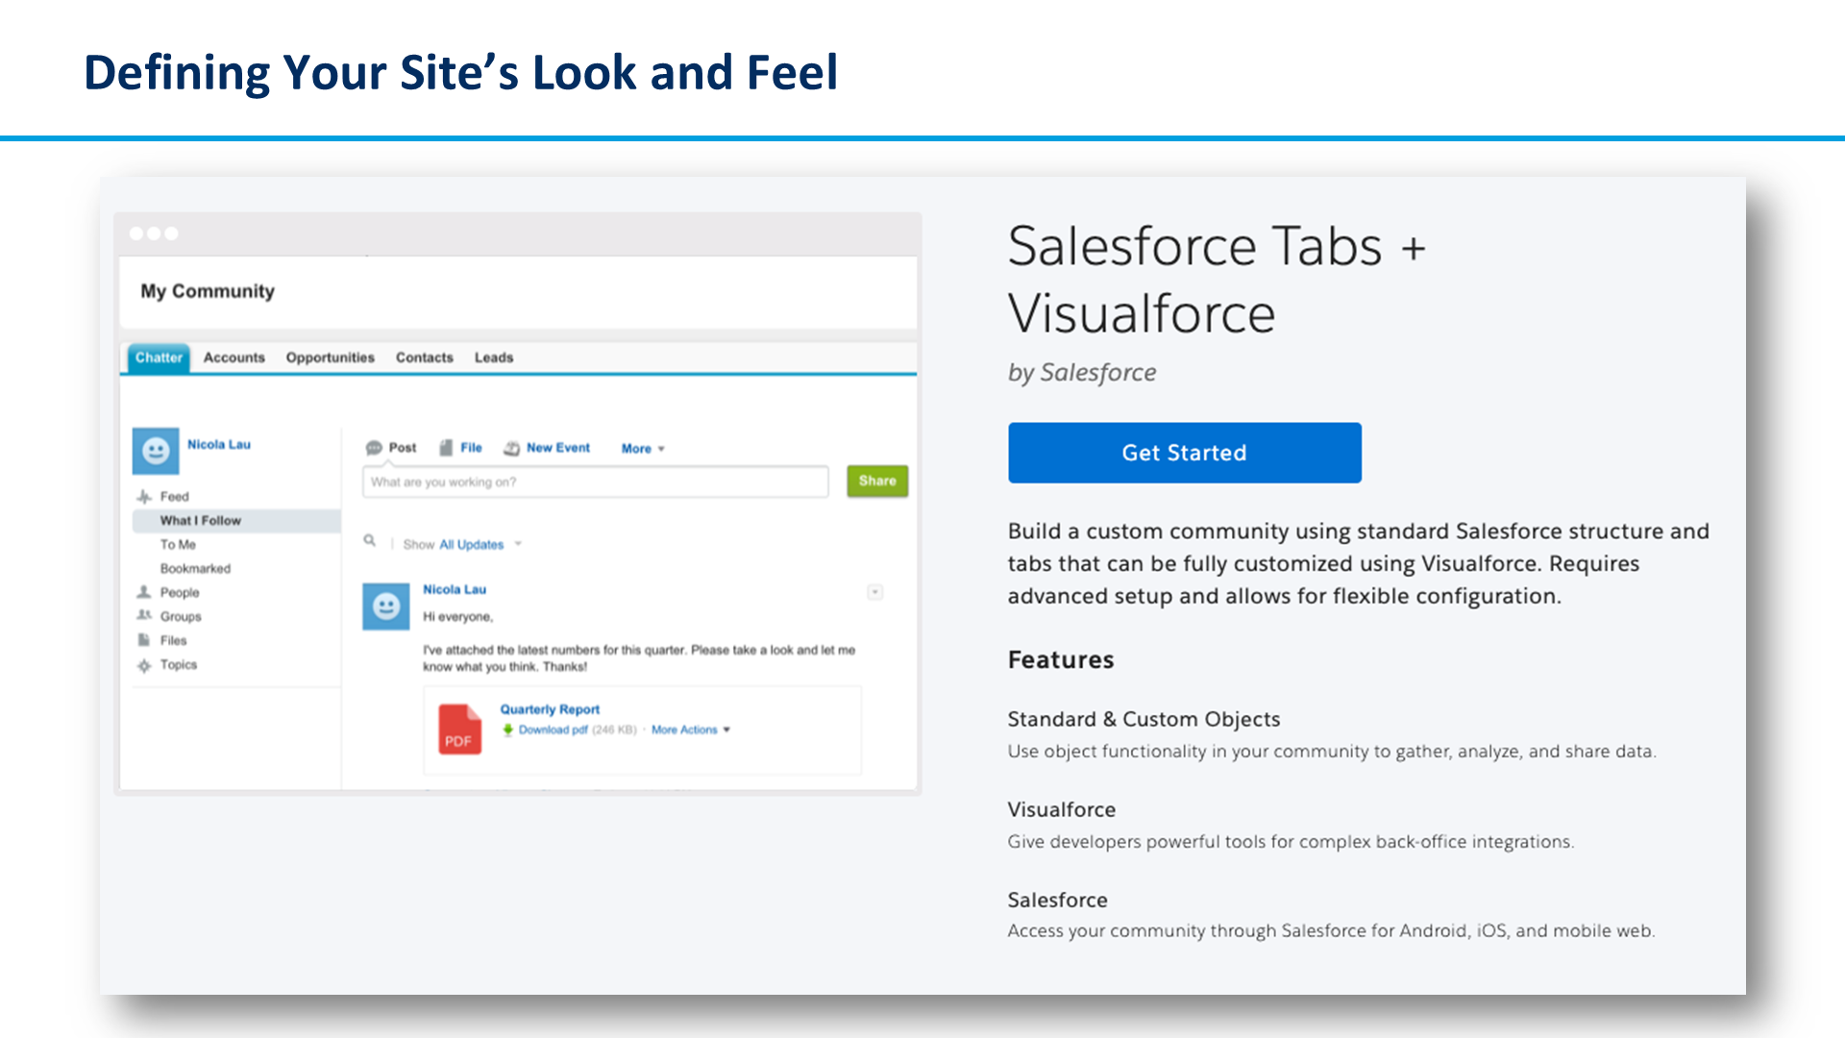Open the Bookmarked feed filter
This screenshot has width=1845, height=1038.
(195, 569)
